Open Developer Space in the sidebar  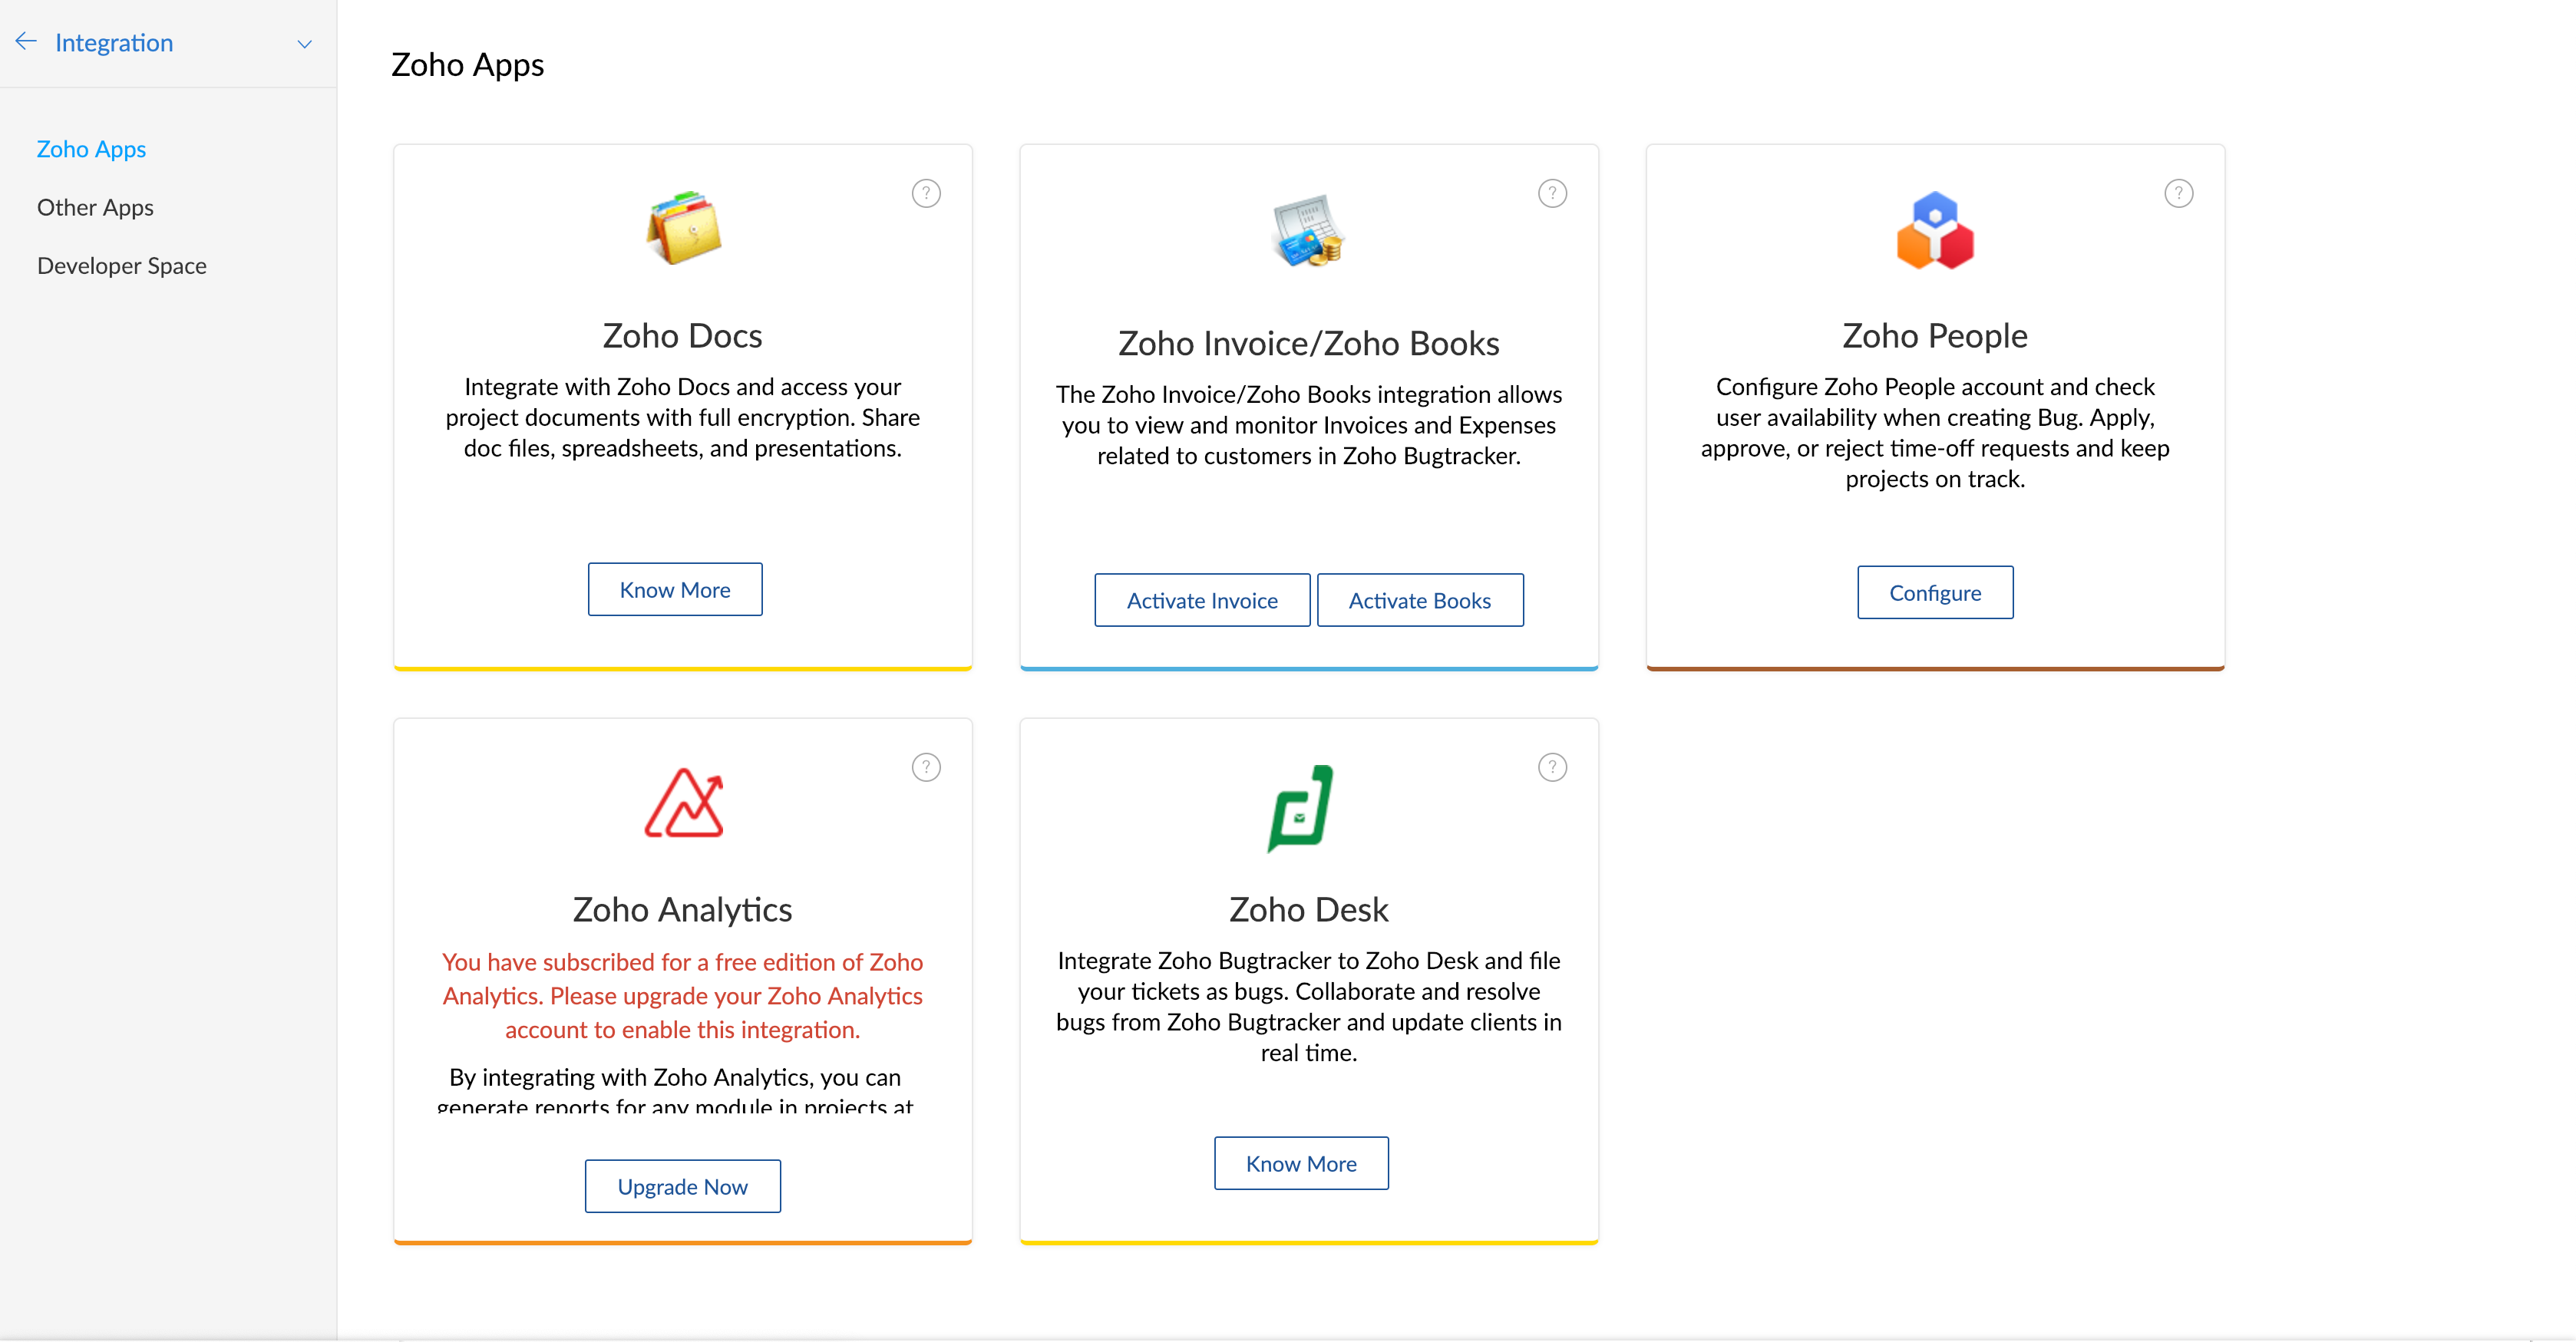pos(122,266)
